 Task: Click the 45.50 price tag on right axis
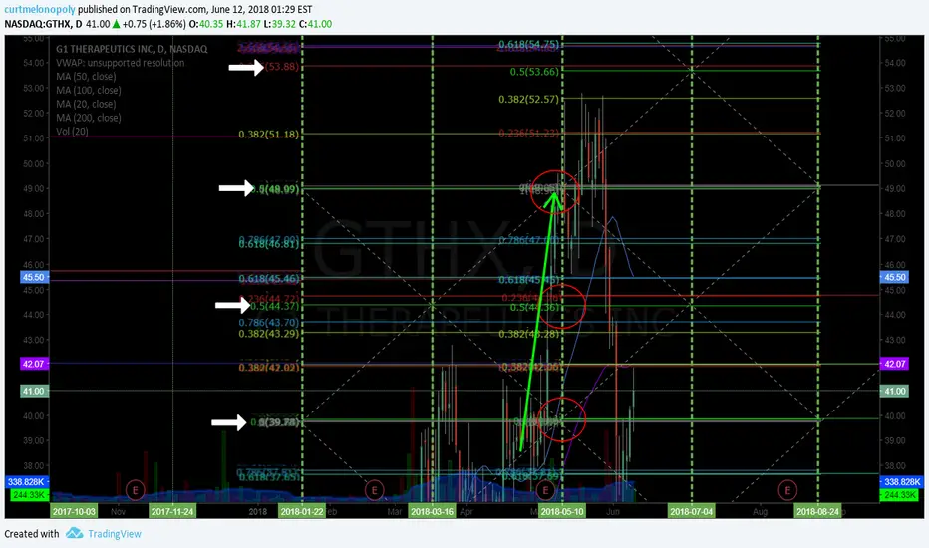(x=894, y=277)
